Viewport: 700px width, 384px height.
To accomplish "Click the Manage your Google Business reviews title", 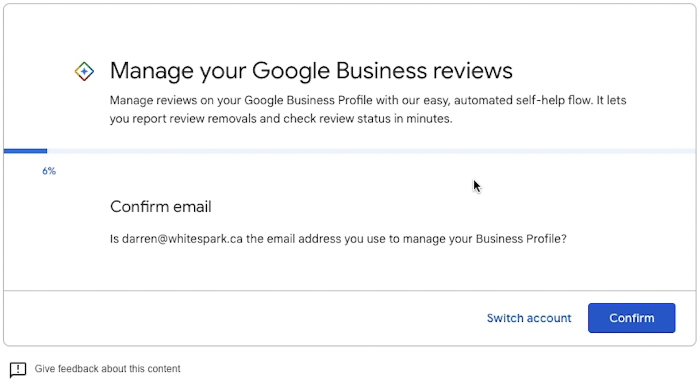I will pyautogui.click(x=311, y=71).
